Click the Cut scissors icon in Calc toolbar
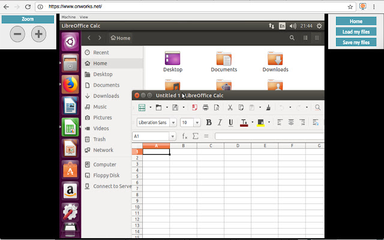The height and width of the screenshot is (240, 384). coord(230,107)
